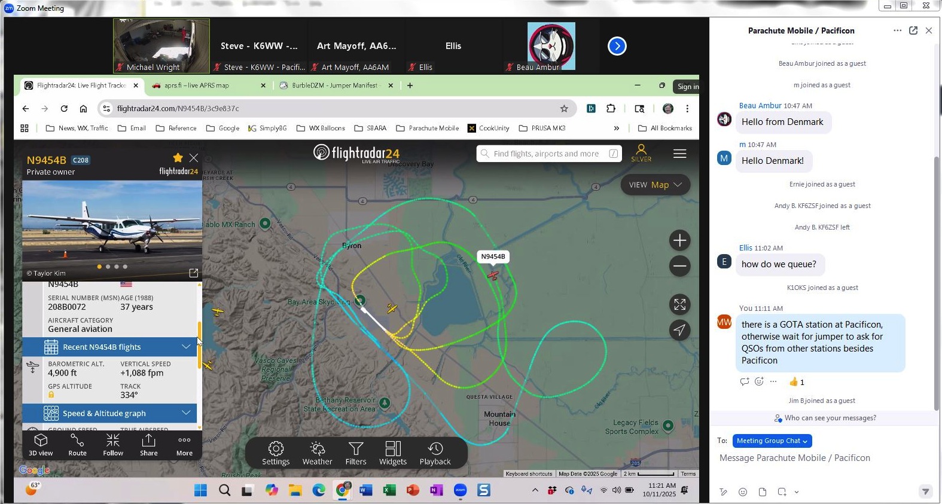Toggle fullscreen map view
942x504 pixels.
679,304
